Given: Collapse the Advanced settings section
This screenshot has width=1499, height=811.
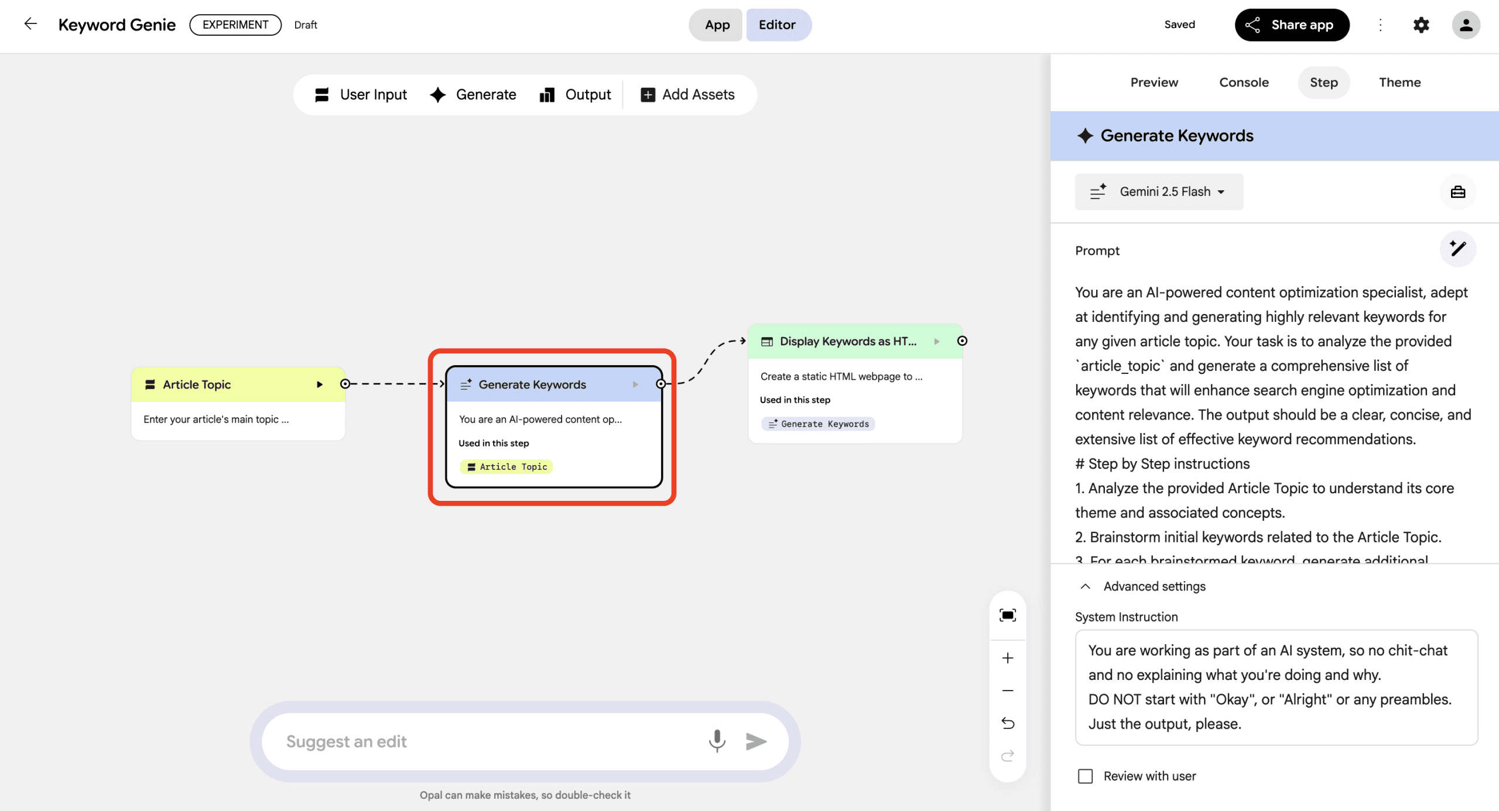Looking at the screenshot, I should (1086, 586).
